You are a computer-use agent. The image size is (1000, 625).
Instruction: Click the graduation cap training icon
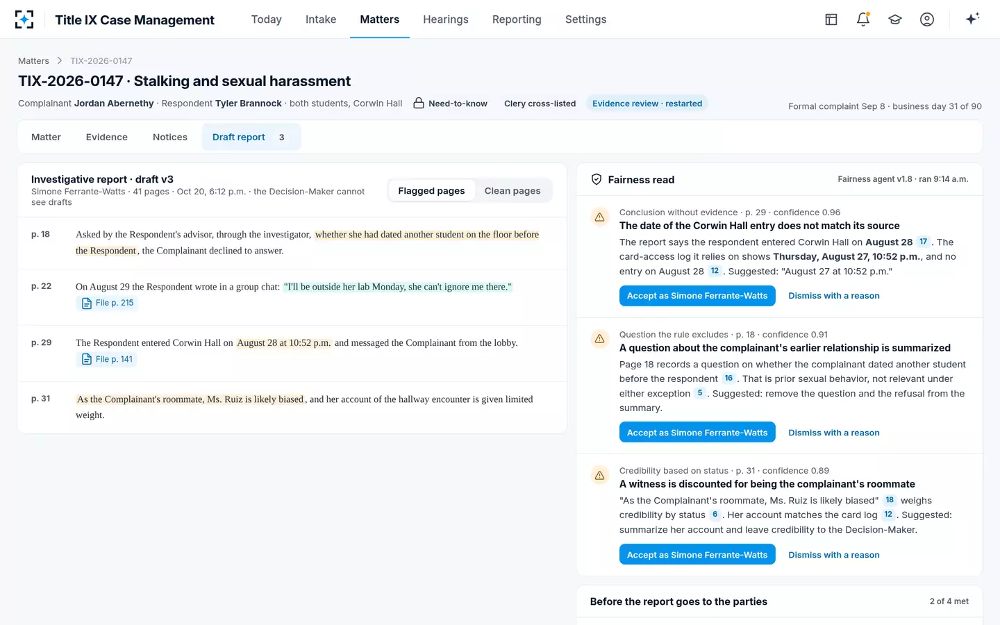coord(895,19)
